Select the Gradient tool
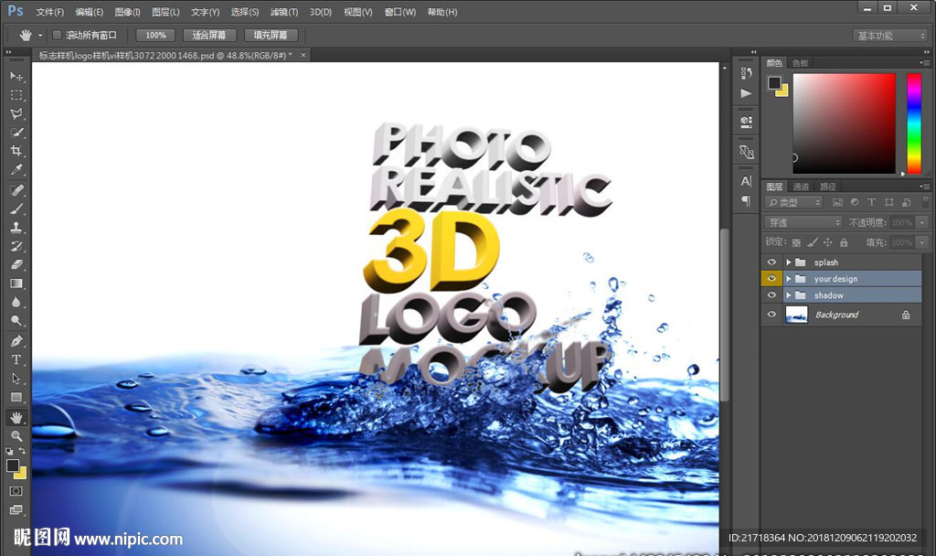Image resolution: width=936 pixels, height=556 pixels. tap(16, 283)
